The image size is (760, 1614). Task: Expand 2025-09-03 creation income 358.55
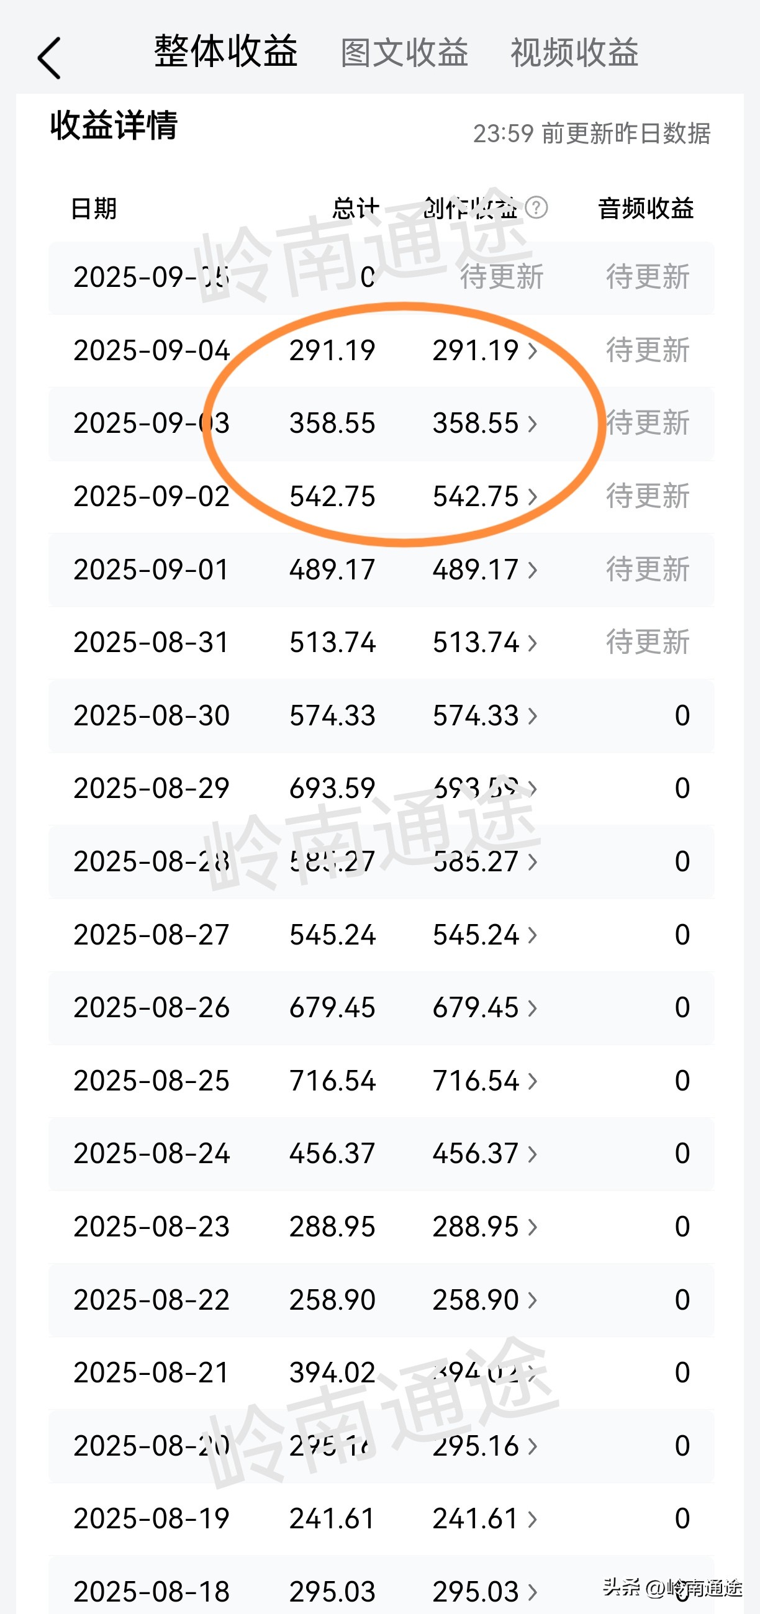[533, 424]
